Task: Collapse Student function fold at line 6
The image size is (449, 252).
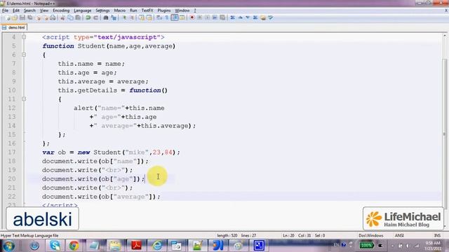Action: click(24, 55)
